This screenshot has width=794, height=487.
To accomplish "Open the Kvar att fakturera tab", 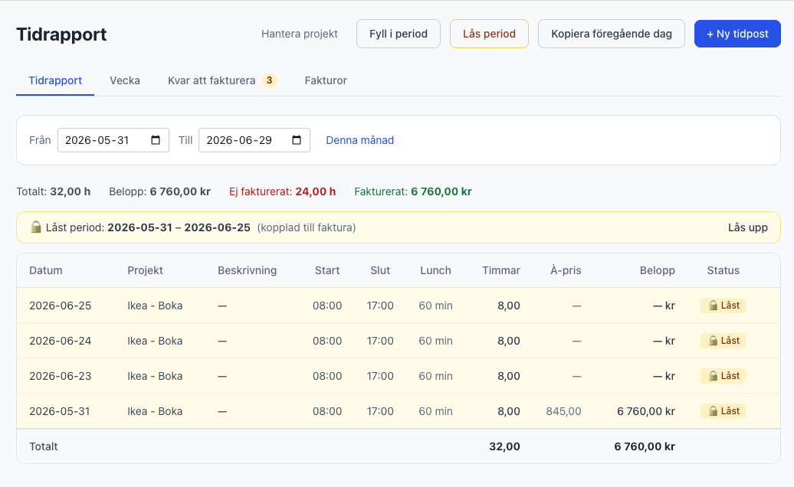I will click(222, 80).
